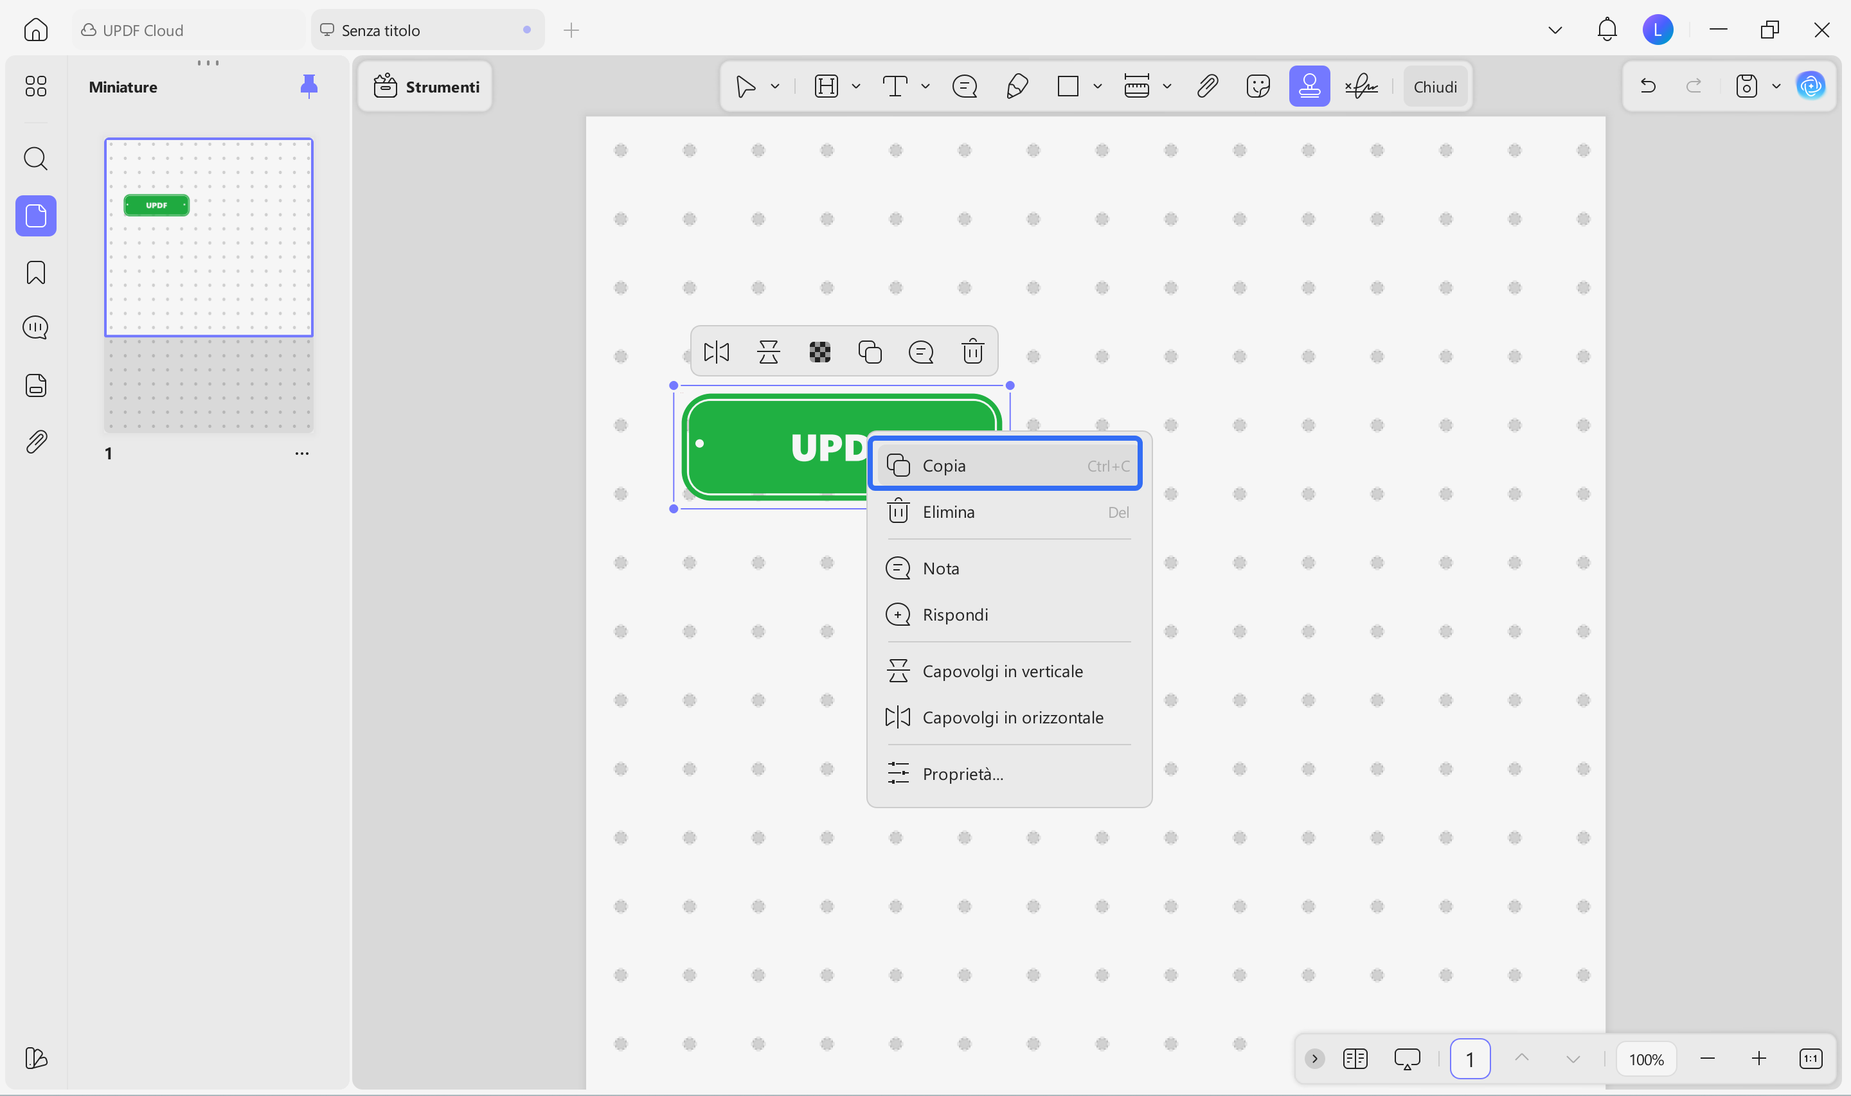Open page 1 thumbnail more options
The height and width of the screenshot is (1096, 1851).
301,454
